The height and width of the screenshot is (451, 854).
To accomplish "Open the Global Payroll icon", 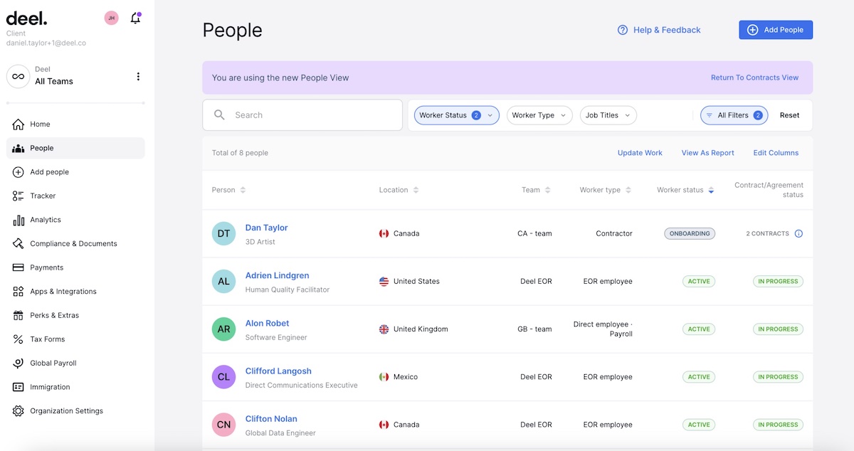I will point(19,363).
